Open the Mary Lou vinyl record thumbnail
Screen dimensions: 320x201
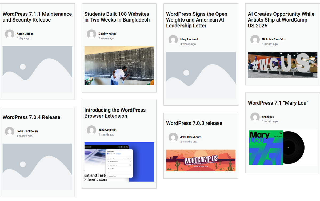(283, 147)
